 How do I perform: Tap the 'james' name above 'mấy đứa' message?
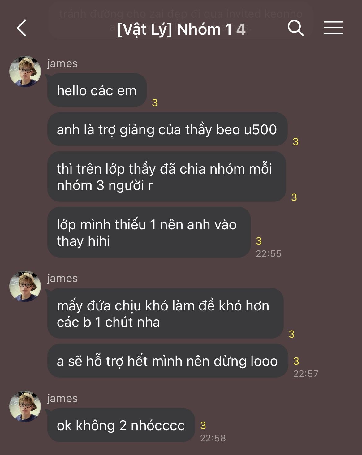(62, 278)
